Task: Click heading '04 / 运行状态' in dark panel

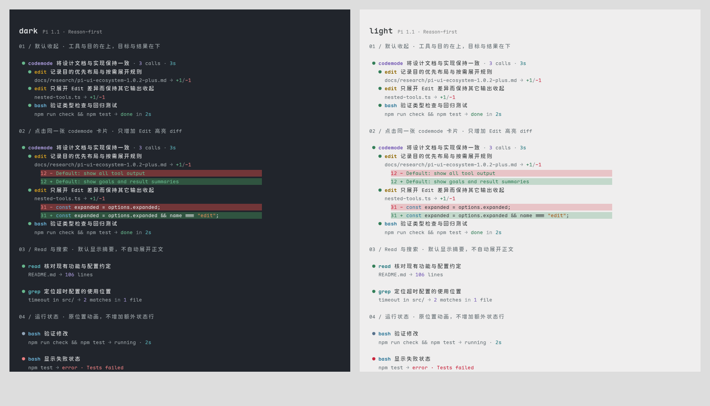Action: [86, 317]
